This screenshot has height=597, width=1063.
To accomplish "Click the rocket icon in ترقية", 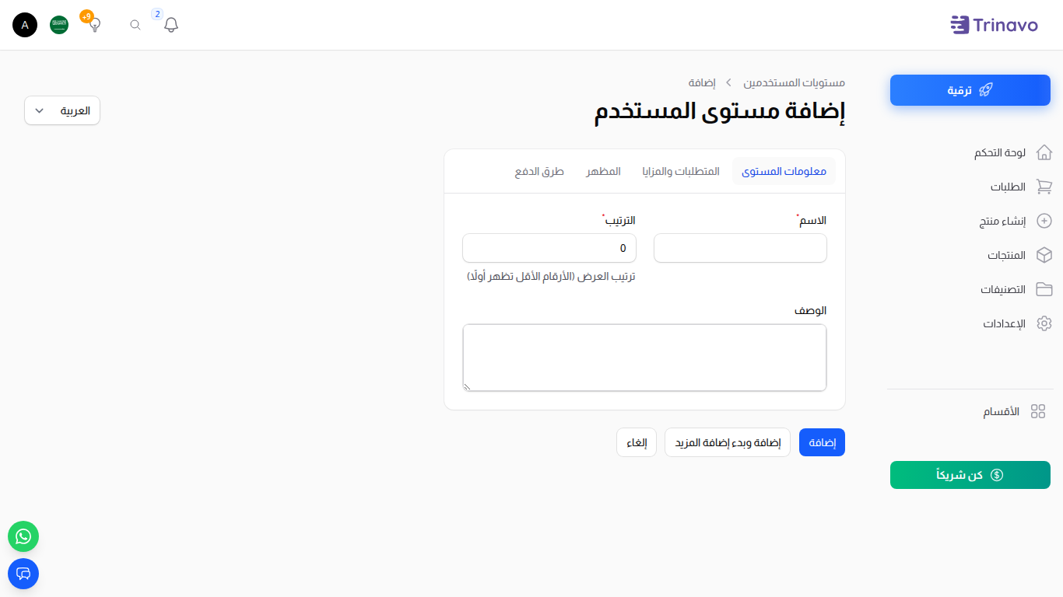I will point(985,90).
